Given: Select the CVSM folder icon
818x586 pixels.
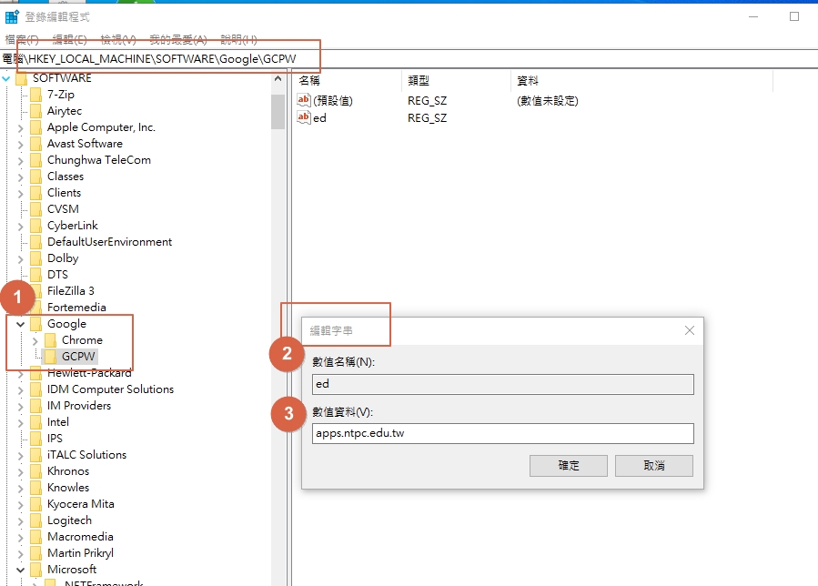Looking at the screenshot, I should (x=36, y=209).
